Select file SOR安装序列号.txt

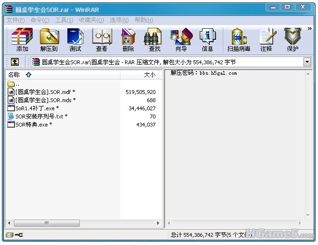click(38, 116)
